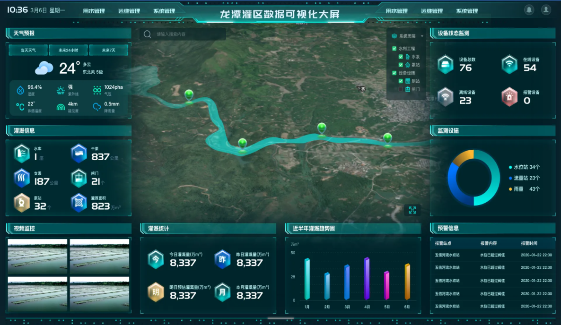This screenshot has height=325, width=561.
Task: Open 用水管理 menu left of title
Action: tap(94, 11)
